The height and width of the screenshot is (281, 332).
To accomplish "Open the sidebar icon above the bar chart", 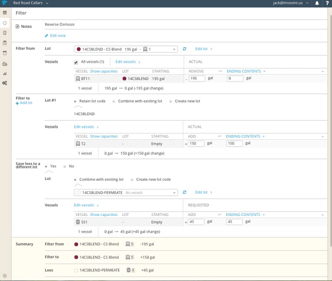I will click(5, 64).
